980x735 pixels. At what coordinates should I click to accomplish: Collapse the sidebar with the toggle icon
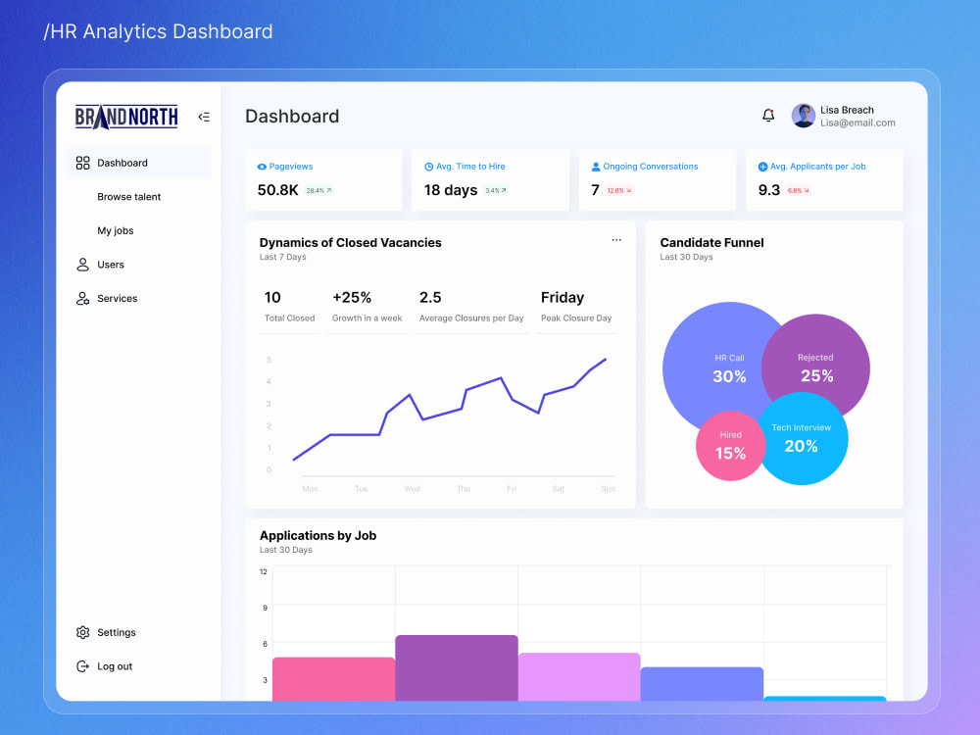204,117
